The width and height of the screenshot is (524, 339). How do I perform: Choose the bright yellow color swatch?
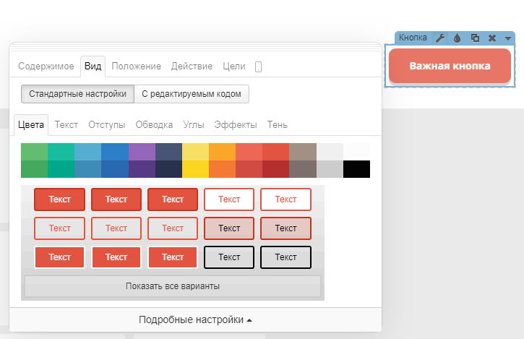tap(196, 169)
